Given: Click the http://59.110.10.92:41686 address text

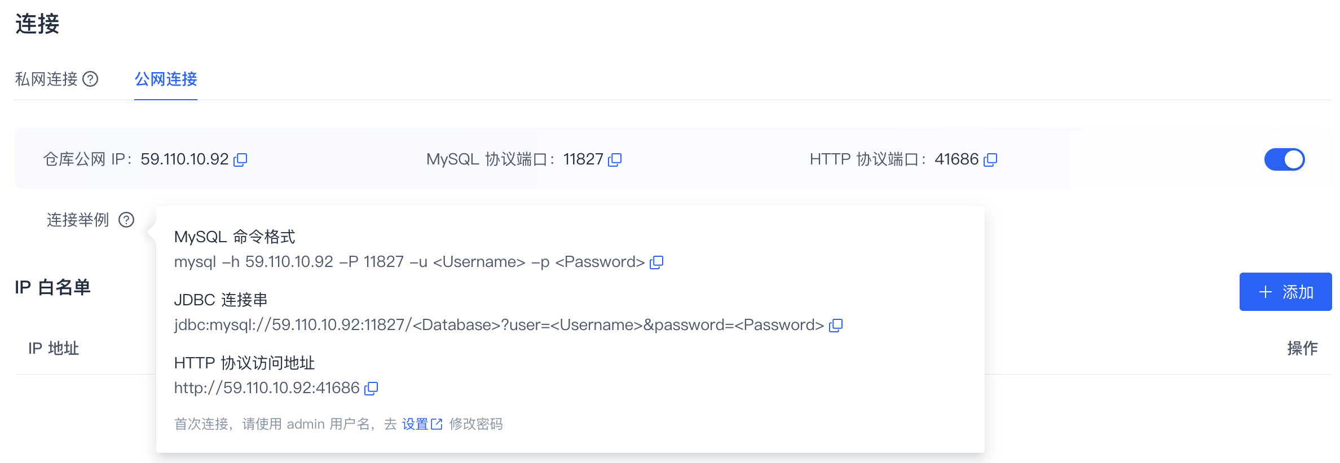Looking at the screenshot, I should [267, 388].
